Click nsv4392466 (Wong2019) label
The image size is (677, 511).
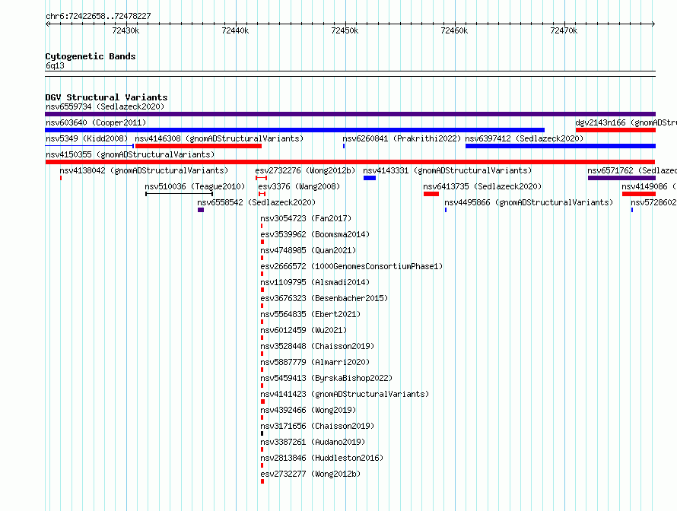point(308,410)
